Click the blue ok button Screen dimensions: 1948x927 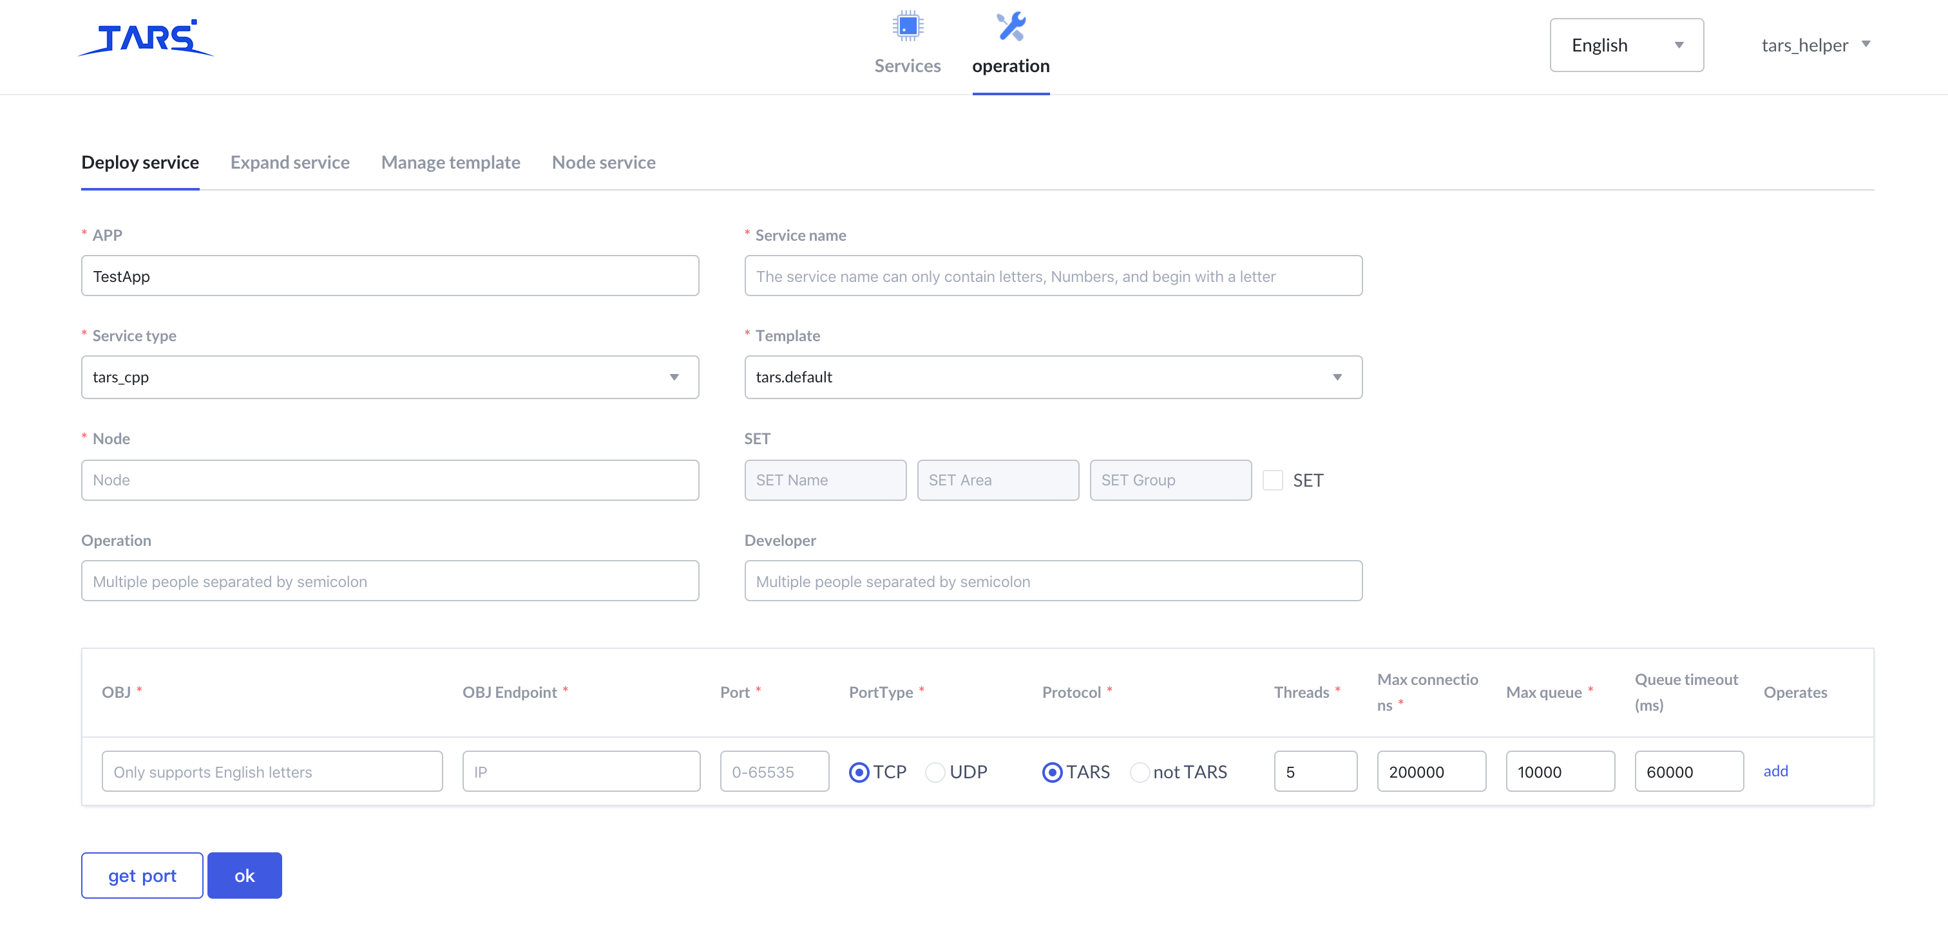pyautogui.click(x=244, y=876)
